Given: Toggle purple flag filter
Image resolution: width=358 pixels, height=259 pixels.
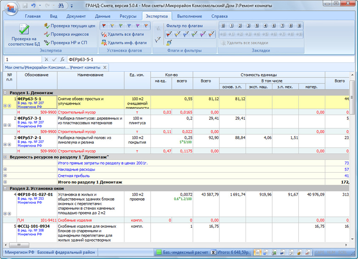Looking at the screenshot, I should coord(203,34).
